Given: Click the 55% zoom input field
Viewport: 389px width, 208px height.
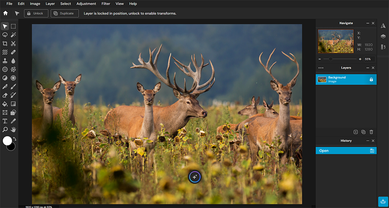Looking at the screenshot, I should 370,59.
